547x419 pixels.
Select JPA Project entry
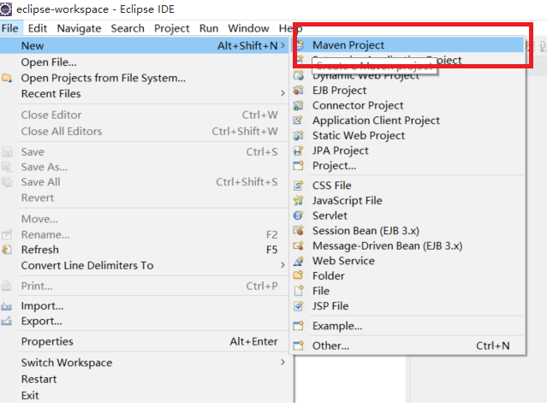408,150
